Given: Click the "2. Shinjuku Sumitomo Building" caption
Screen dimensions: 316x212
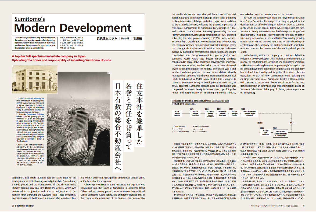Looking at the screenshot, I should [x=30, y=128].
